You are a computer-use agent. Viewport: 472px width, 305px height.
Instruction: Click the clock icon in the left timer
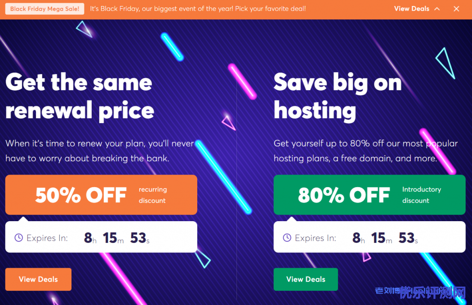click(18, 238)
